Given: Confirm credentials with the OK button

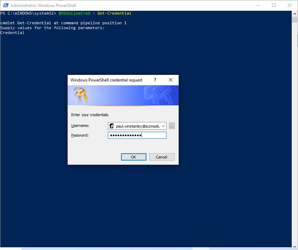Looking at the screenshot, I should pos(134,157).
